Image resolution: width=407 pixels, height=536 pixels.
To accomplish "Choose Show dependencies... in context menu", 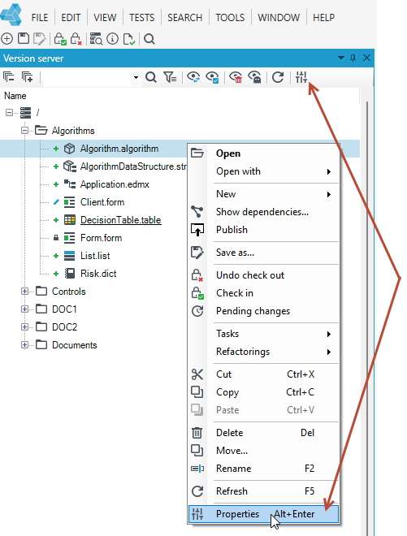I will pos(263,212).
